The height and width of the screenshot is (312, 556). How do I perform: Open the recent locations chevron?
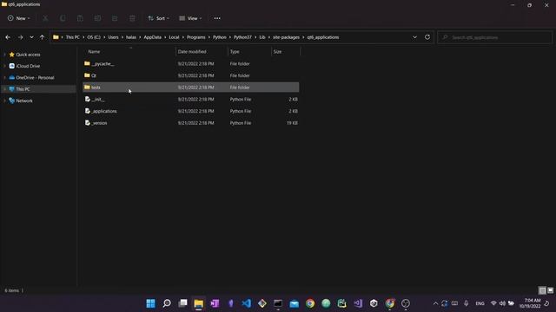click(31, 37)
